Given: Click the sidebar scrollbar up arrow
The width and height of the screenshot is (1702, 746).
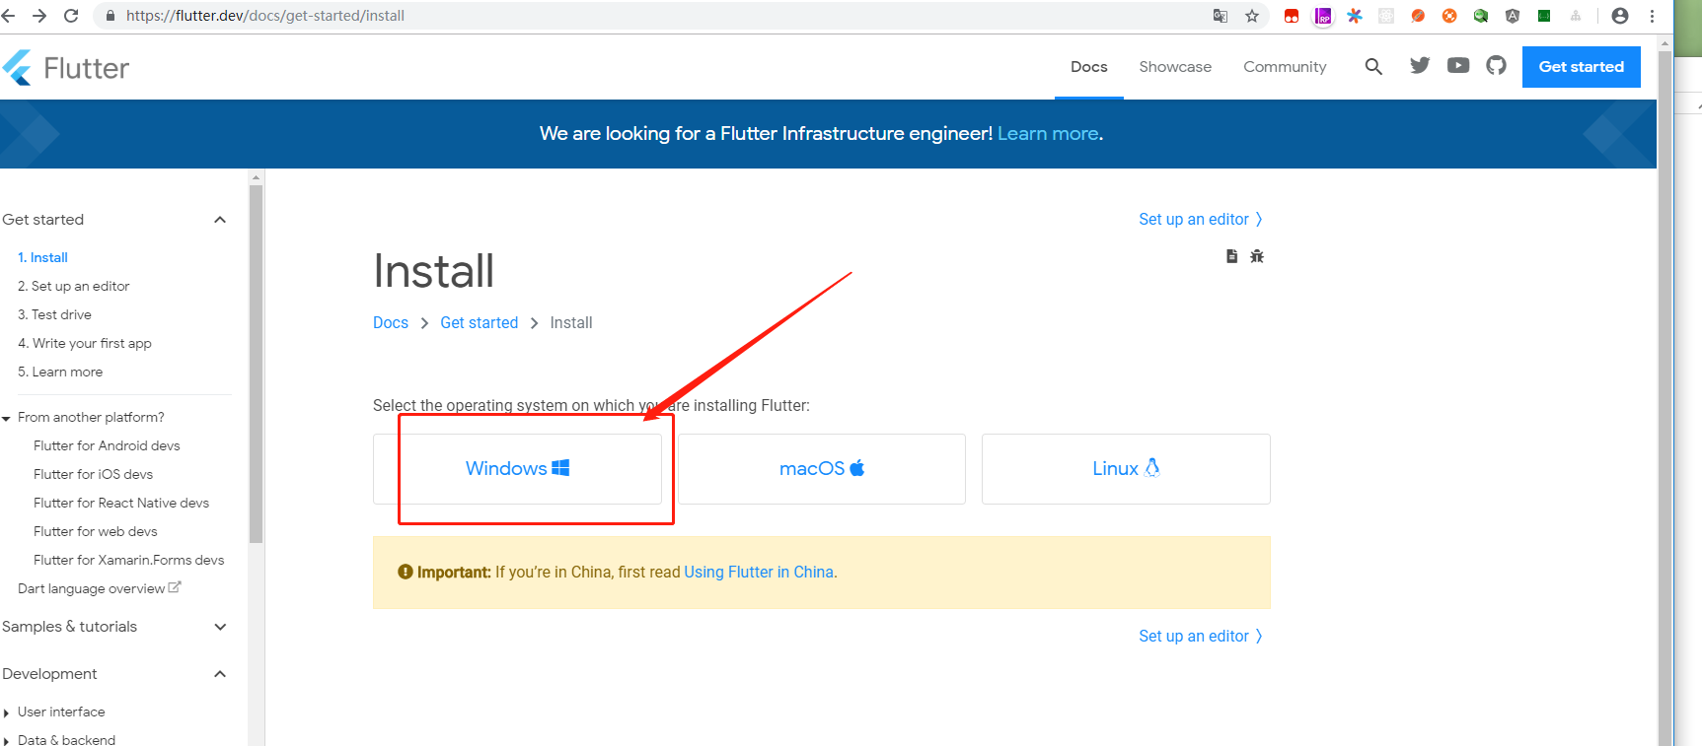Looking at the screenshot, I should tap(256, 178).
